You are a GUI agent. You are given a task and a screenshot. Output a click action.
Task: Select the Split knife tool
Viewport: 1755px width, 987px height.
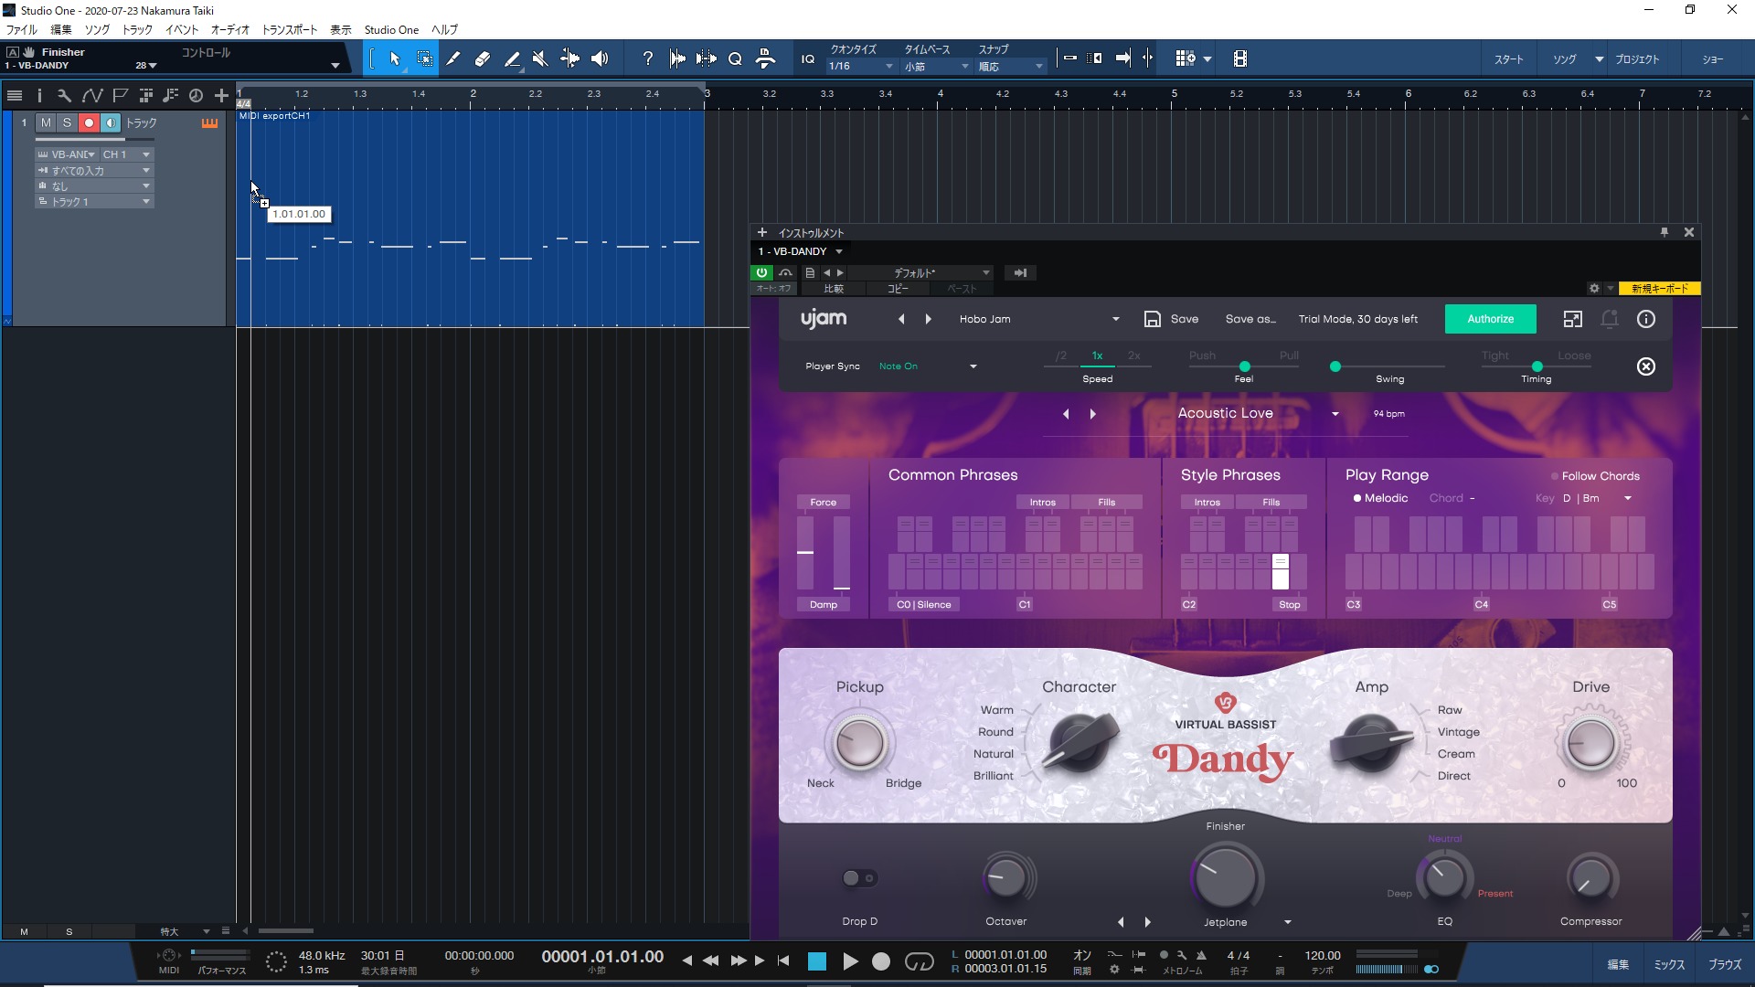click(x=453, y=58)
